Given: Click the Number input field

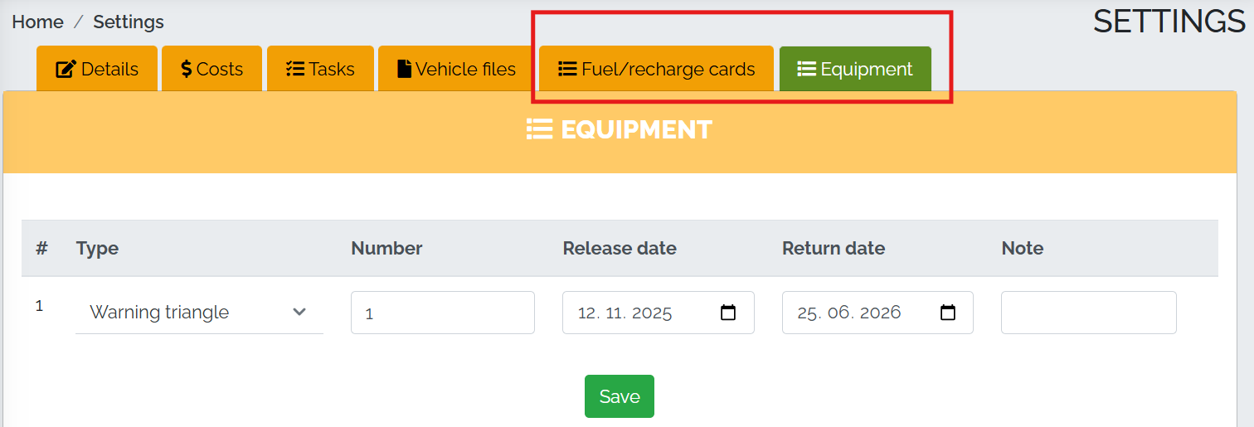Looking at the screenshot, I should 442,313.
